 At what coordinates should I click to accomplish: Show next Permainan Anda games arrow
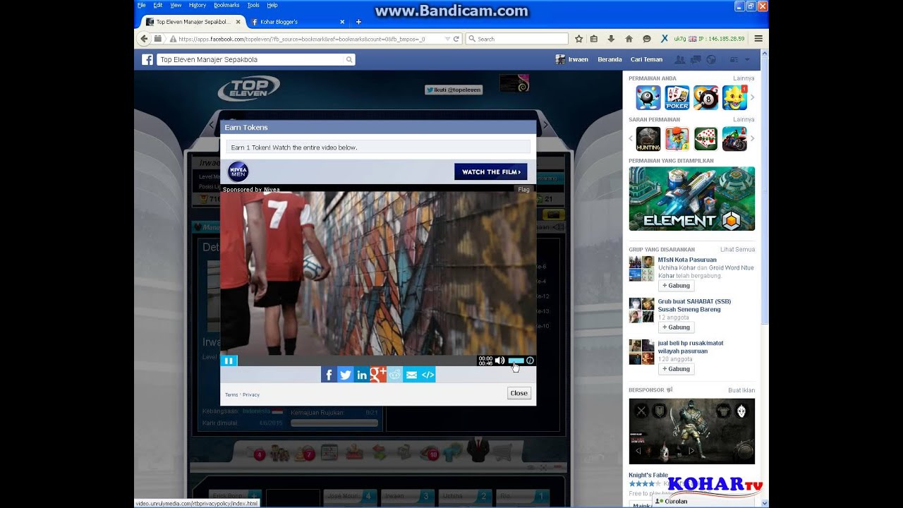tap(752, 97)
